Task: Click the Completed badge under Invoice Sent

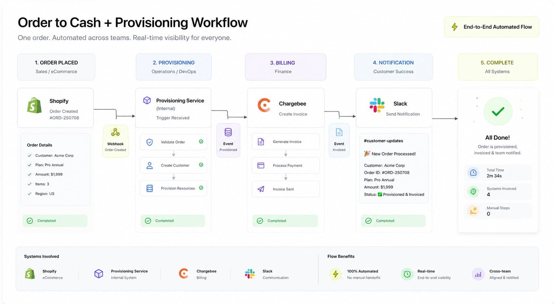Action: point(285,221)
